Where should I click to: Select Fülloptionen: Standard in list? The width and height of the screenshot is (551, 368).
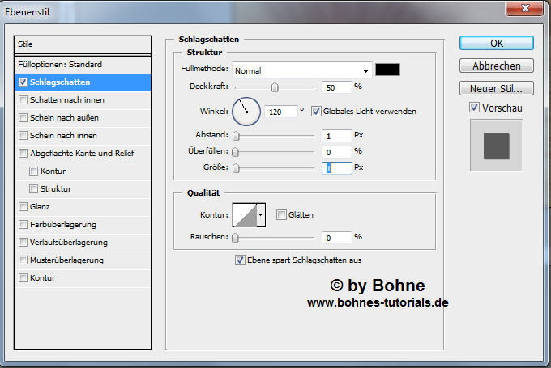click(83, 64)
